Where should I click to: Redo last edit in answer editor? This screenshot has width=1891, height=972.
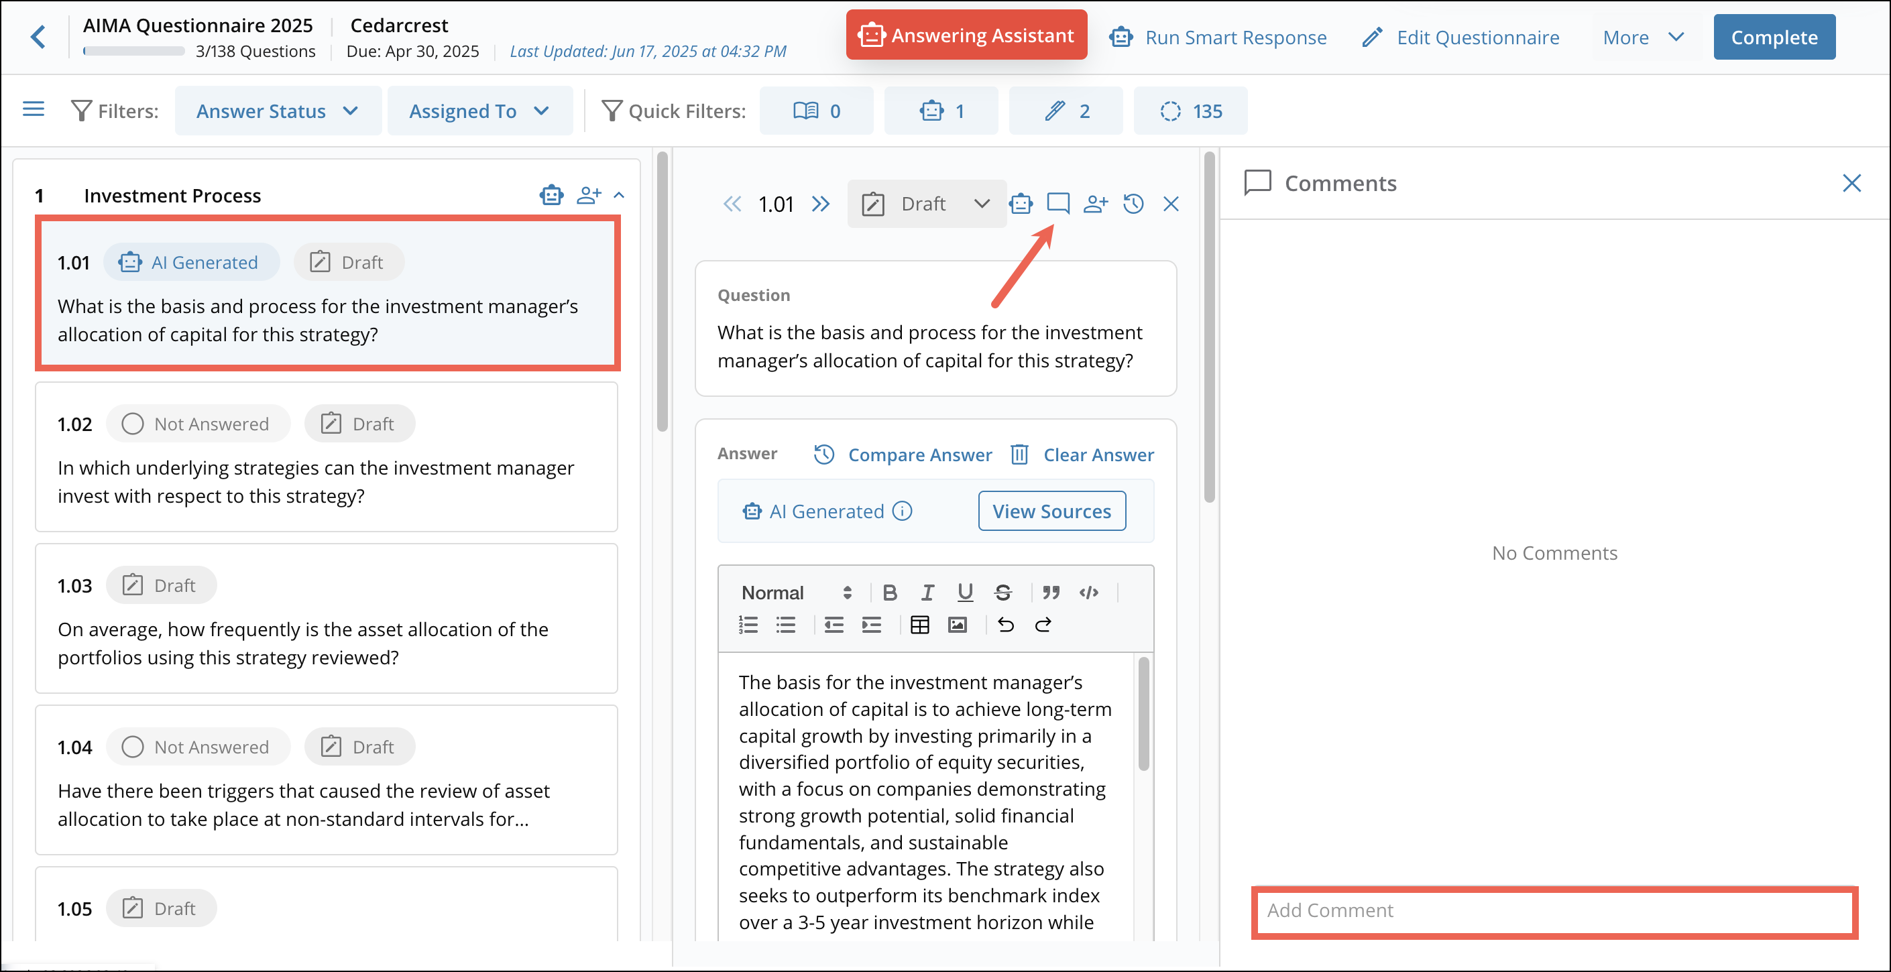(1043, 624)
